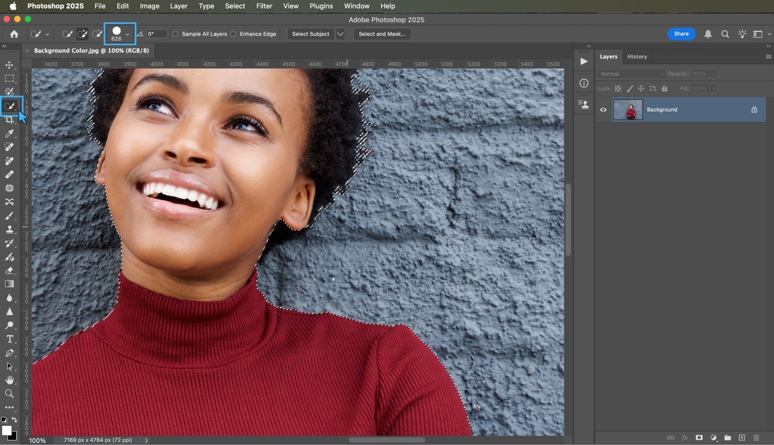Hide the Background layer visibility

click(x=603, y=110)
